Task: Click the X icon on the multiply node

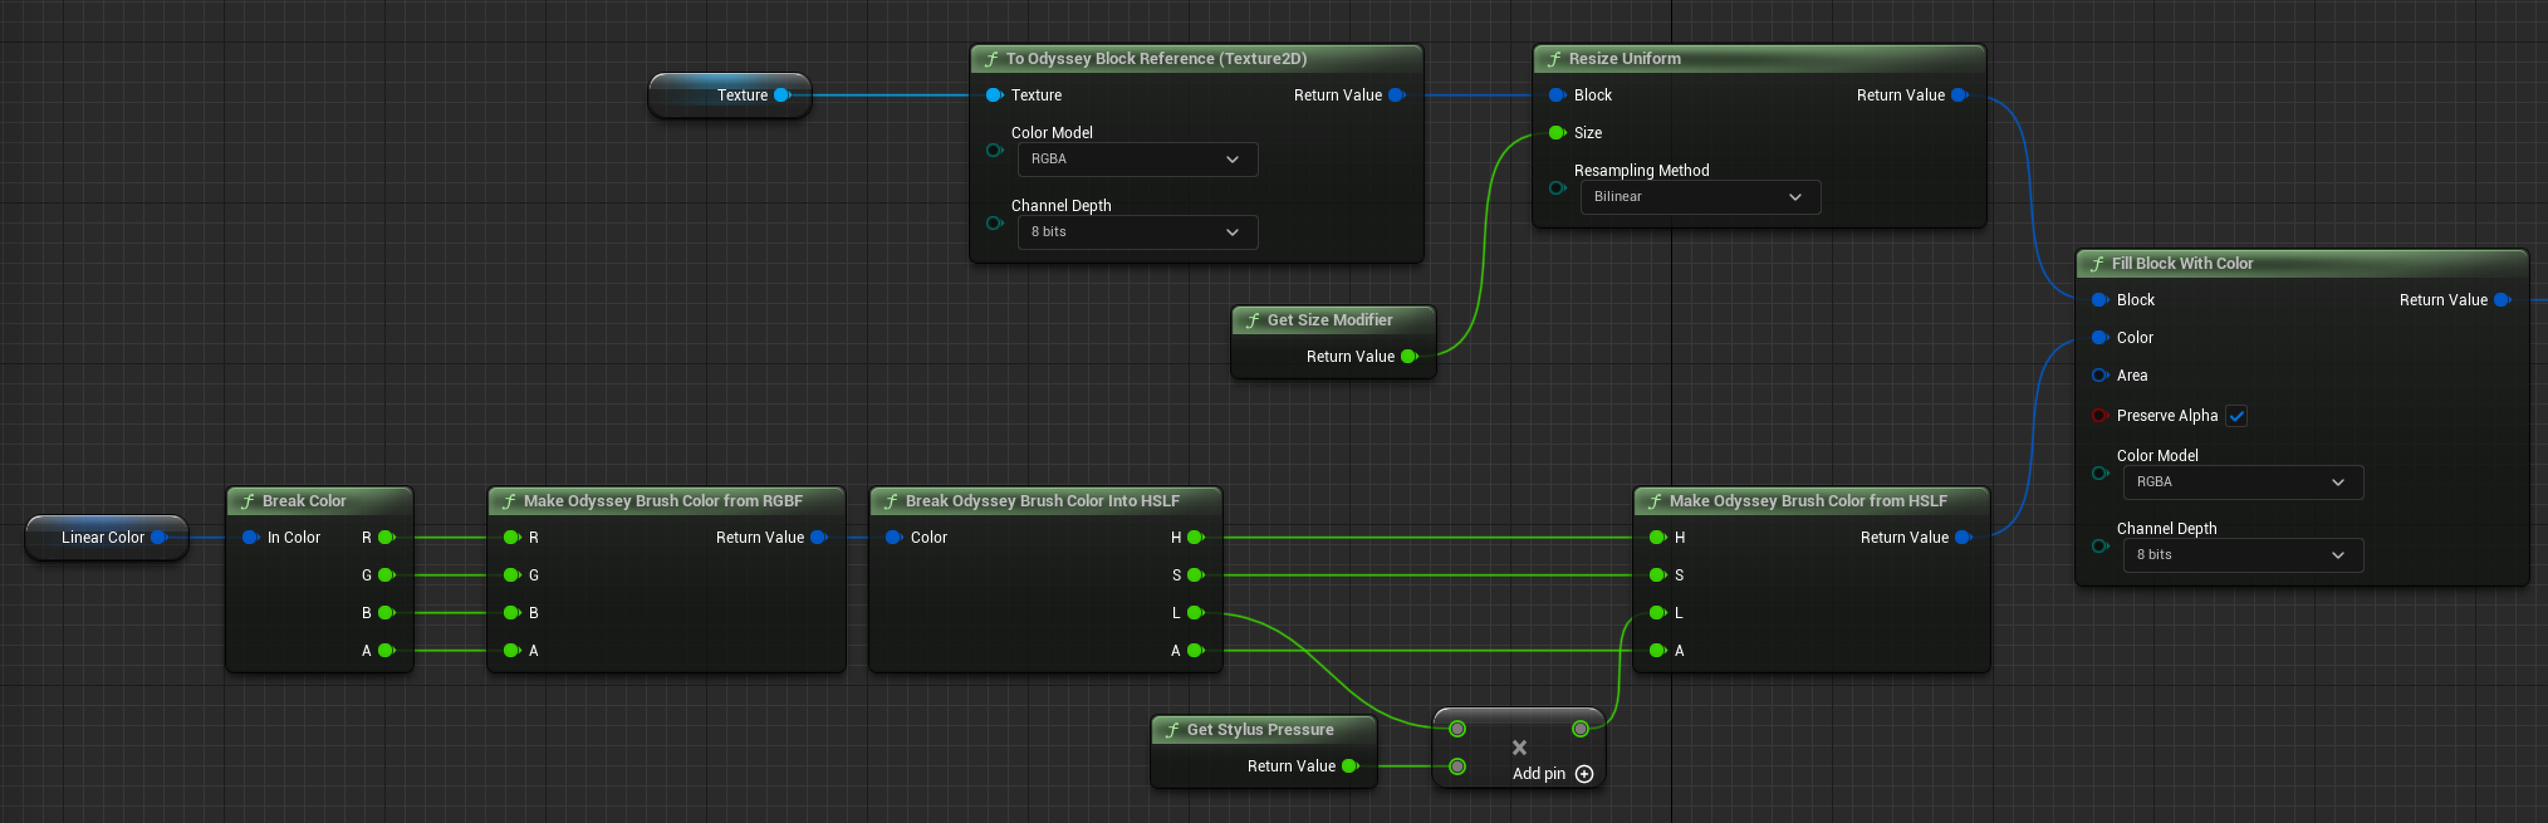Action: [1519, 747]
